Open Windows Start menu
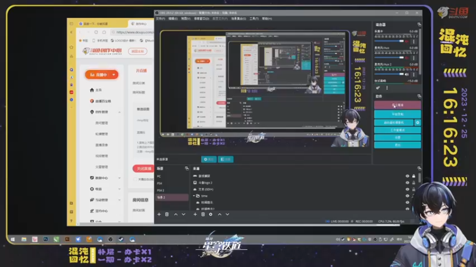Image resolution: width=476 pixels, height=267 pixels. coord(12,239)
